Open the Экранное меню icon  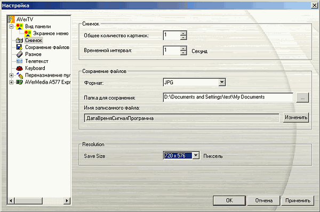28,33
